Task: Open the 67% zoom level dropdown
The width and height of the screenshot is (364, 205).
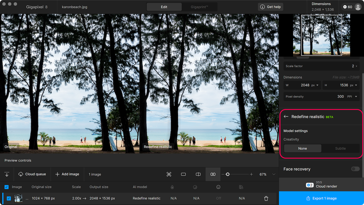Action: pos(274,174)
